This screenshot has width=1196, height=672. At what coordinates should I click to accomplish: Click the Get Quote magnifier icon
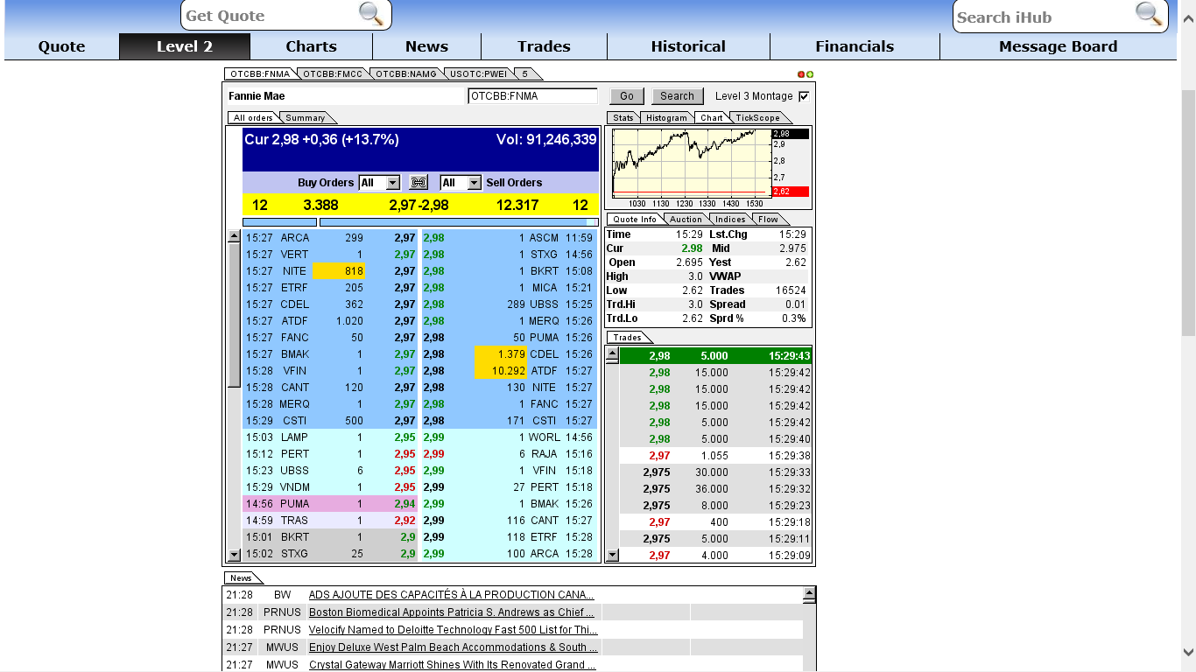click(x=371, y=14)
